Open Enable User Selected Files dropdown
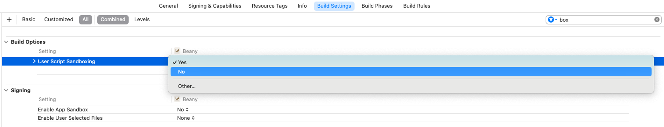The height and width of the screenshot is (127, 664). click(186, 118)
